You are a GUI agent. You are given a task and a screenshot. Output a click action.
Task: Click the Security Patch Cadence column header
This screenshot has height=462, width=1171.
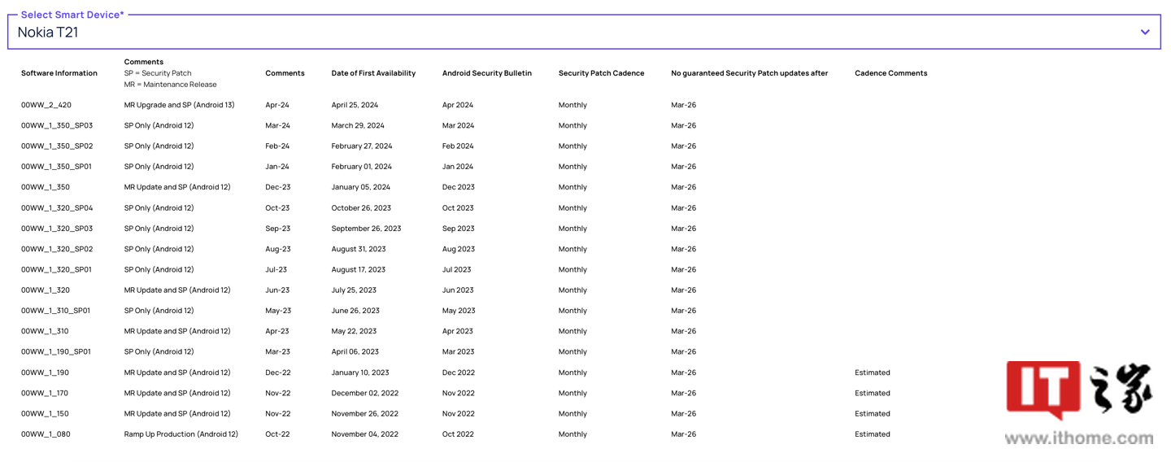point(601,73)
